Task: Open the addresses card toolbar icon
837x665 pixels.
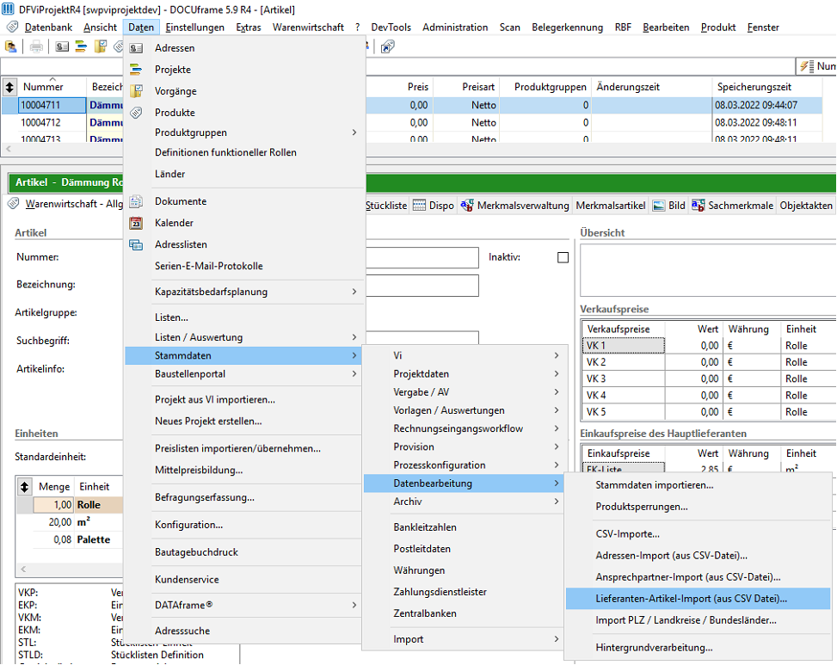Action: point(62,47)
